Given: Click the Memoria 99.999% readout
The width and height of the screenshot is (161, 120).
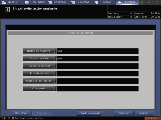Looking at the screenshot, I should (x=147, y=13).
